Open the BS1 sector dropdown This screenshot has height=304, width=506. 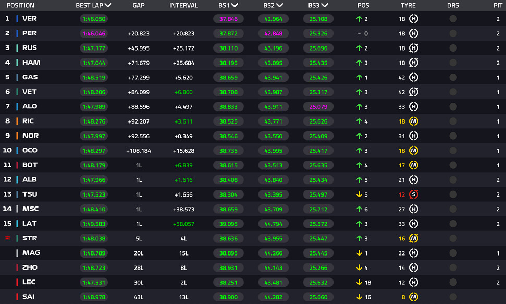pyautogui.click(x=235, y=5)
